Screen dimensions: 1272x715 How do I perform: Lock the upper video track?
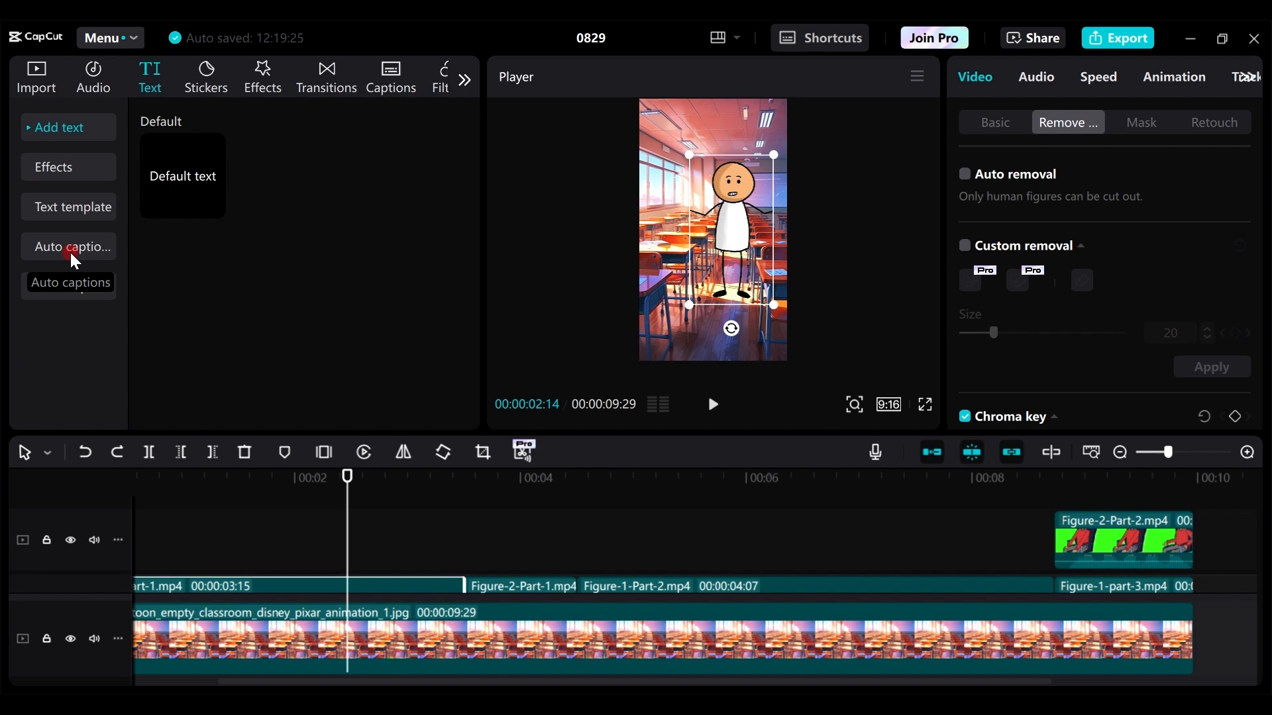tap(46, 540)
